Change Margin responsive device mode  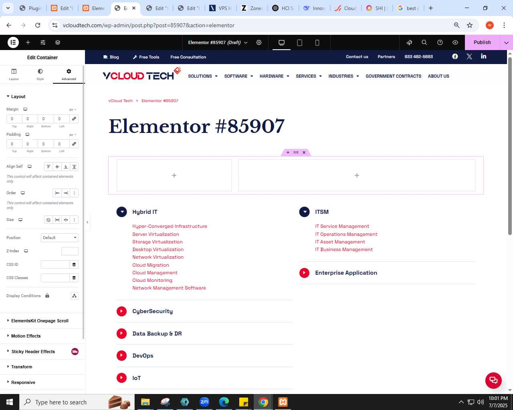coord(25,109)
